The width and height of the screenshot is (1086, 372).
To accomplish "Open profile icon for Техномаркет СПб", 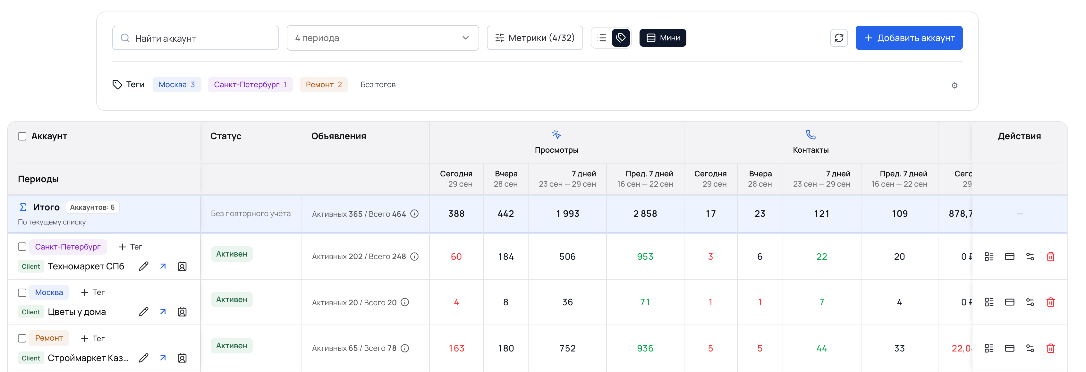I will pos(182,266).
